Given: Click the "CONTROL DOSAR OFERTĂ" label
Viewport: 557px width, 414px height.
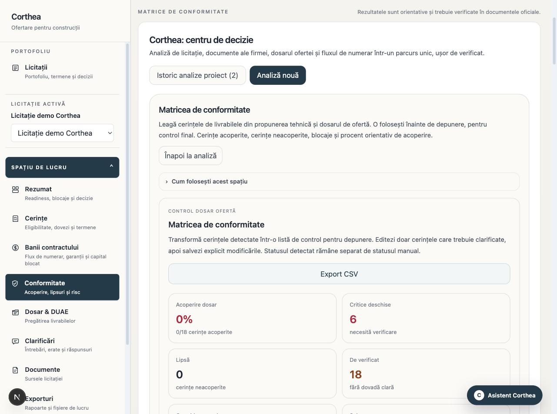Looking at the screenshot, I should point(202,211).
